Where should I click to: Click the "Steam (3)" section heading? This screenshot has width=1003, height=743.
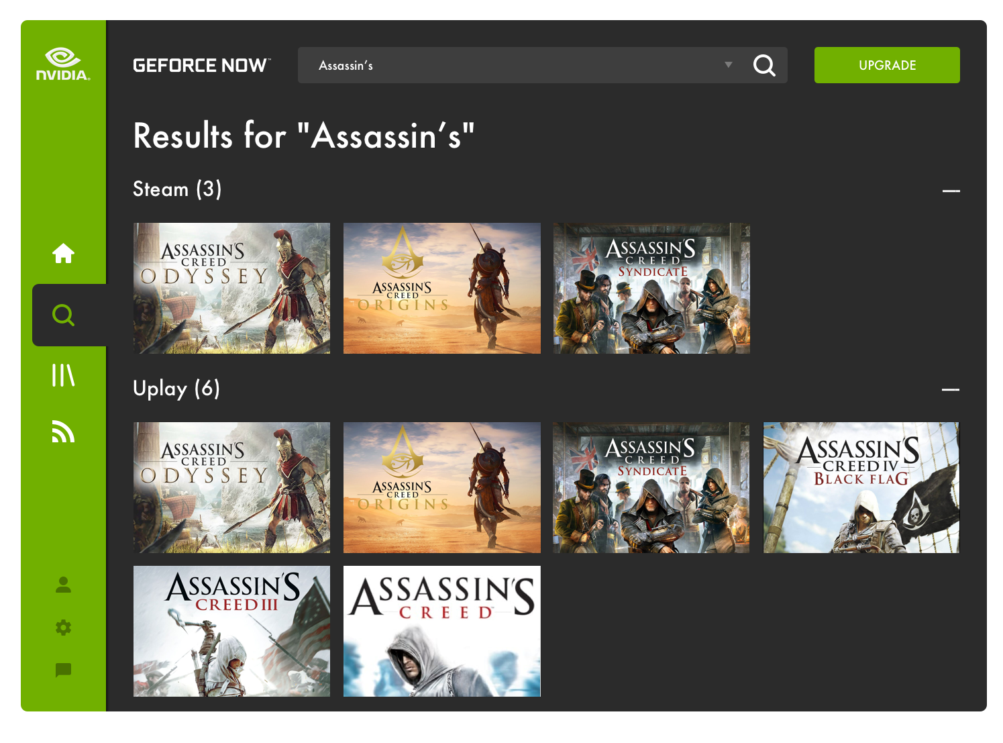pyautogui.click(x=177, y=189)
